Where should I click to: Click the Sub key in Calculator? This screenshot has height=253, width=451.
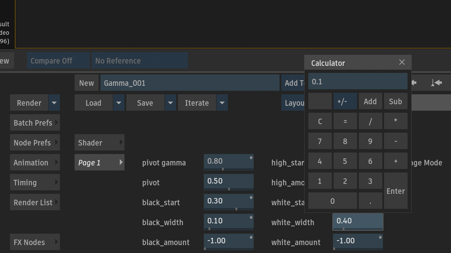(396, 101)
